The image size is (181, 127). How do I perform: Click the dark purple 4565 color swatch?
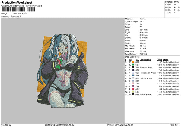click(x=133, y=70)
